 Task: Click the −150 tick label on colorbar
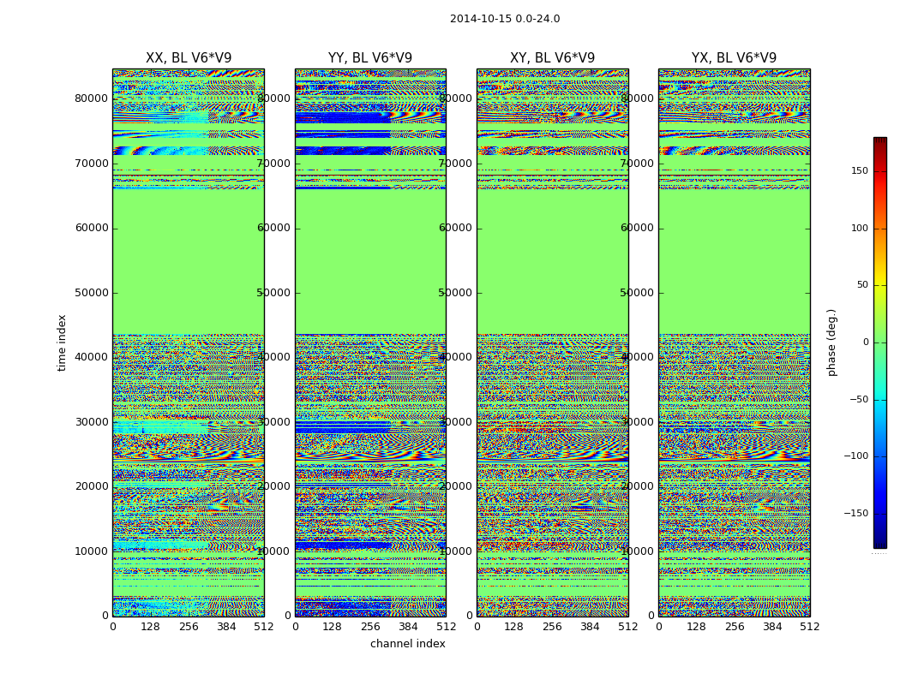(855, 514)
